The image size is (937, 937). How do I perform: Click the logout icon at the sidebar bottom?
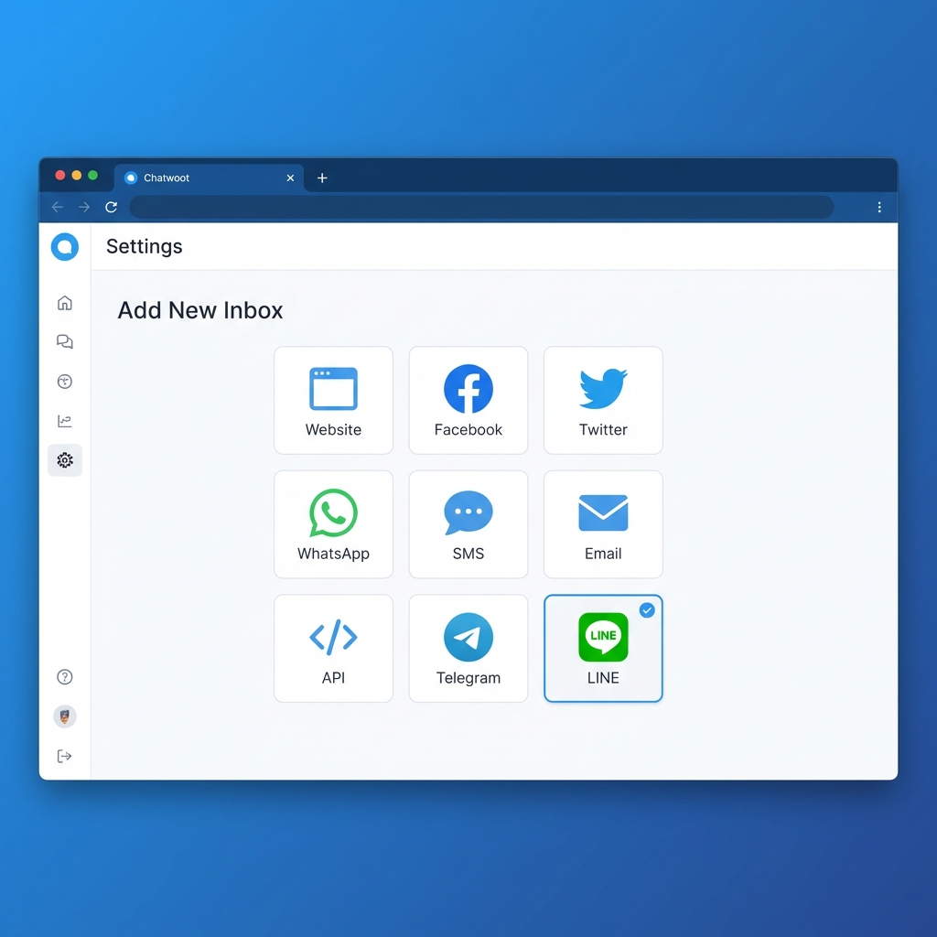tap(64, 756)
